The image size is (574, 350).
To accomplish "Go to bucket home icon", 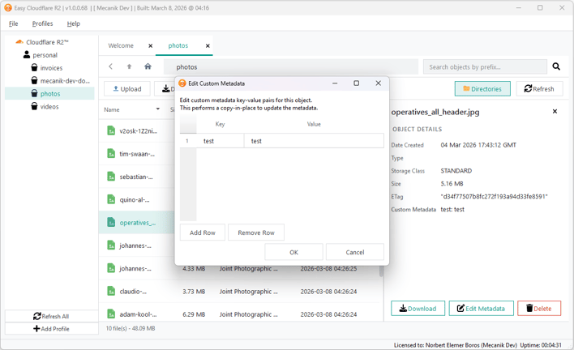I will (148, 66).
